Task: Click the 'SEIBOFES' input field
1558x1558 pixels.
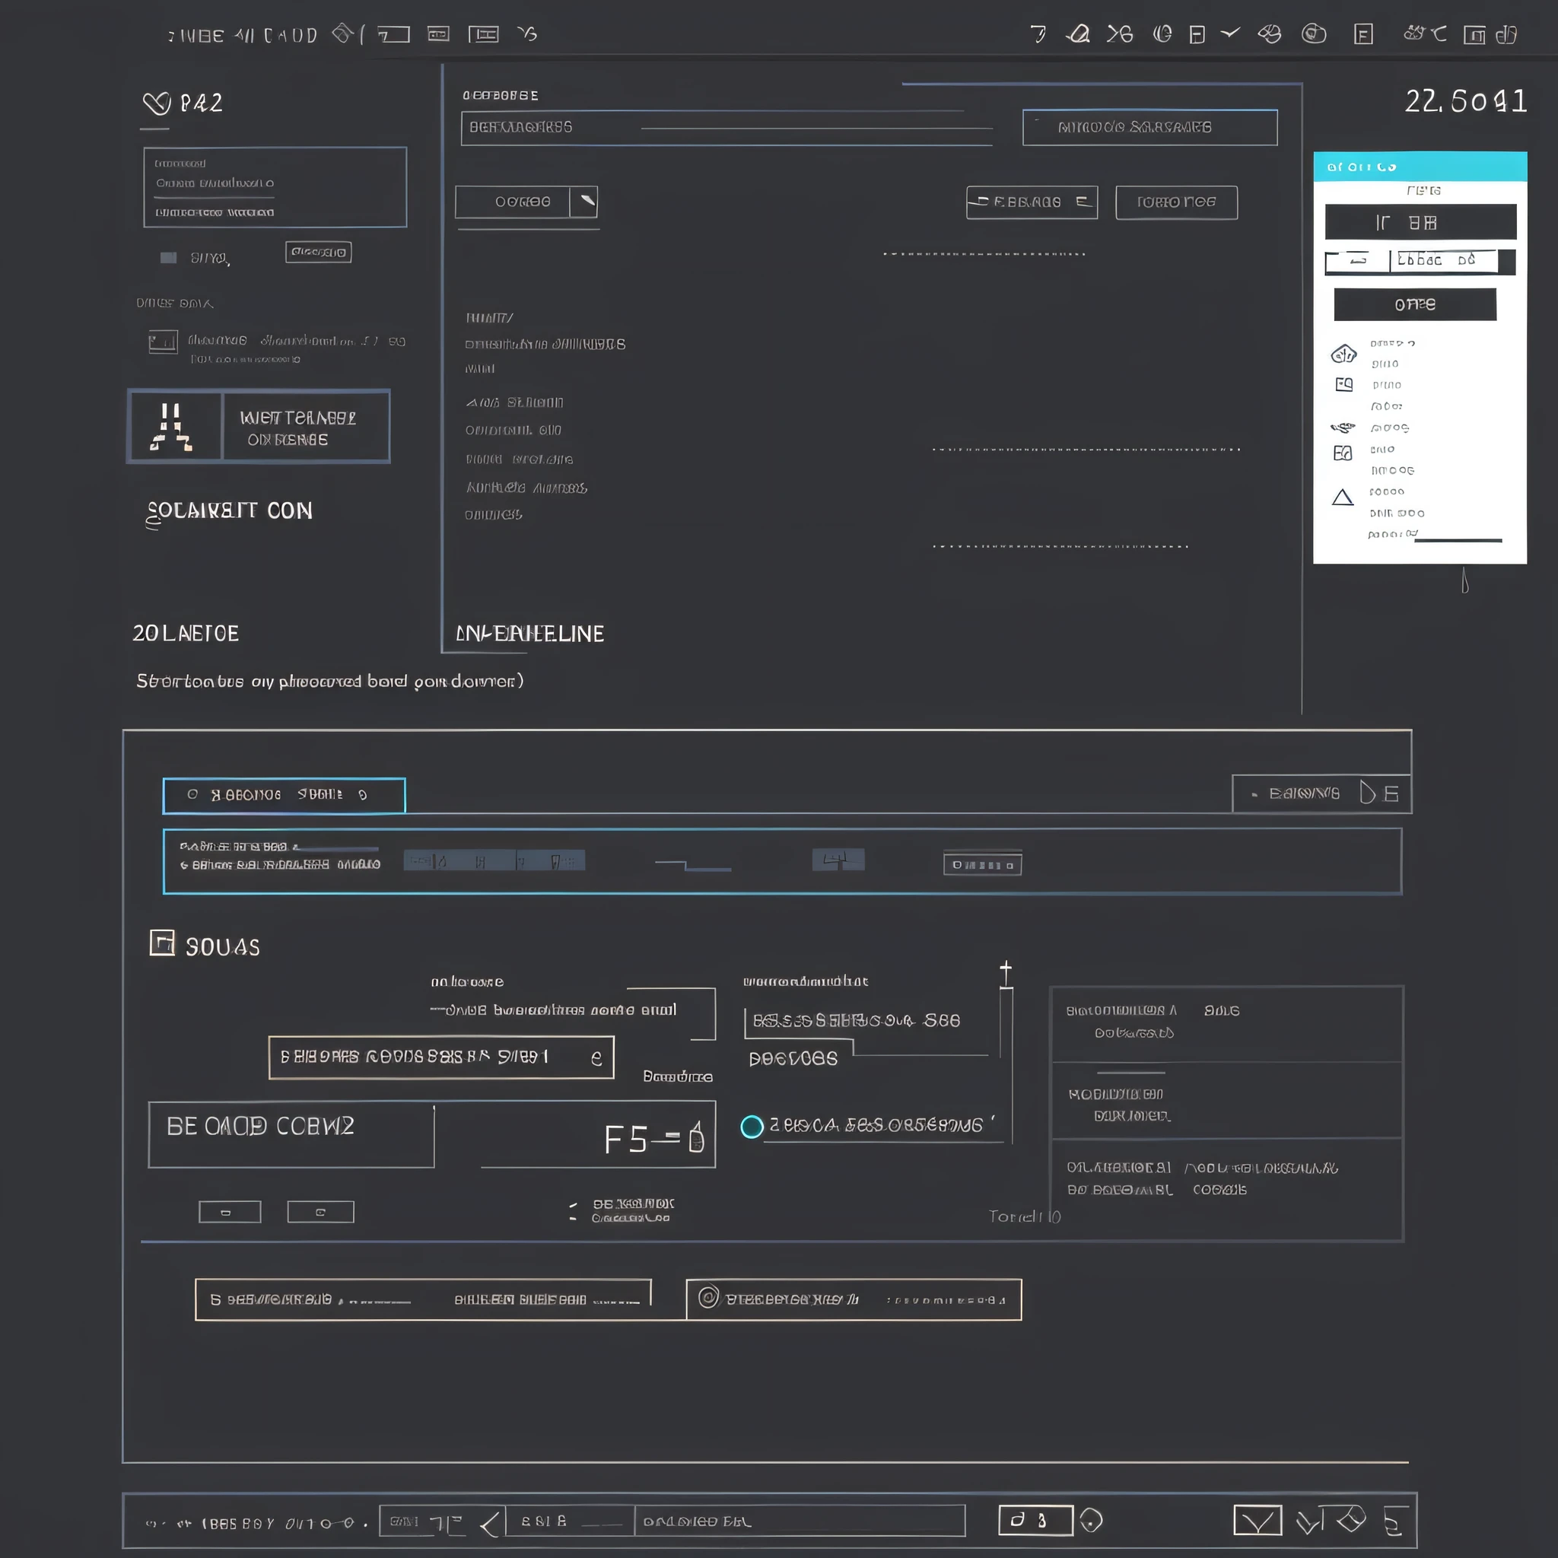Action: tap(441, 1057)
